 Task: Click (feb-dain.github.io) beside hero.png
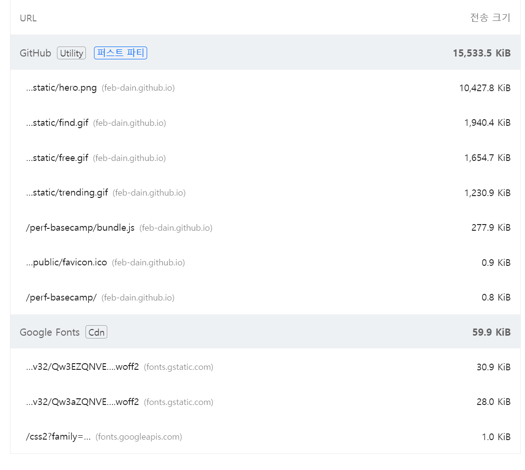click(138, 88)
